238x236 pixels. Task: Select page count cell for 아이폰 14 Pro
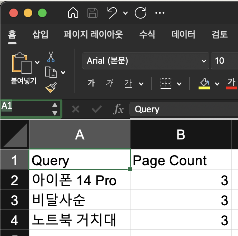click(181, 180)
